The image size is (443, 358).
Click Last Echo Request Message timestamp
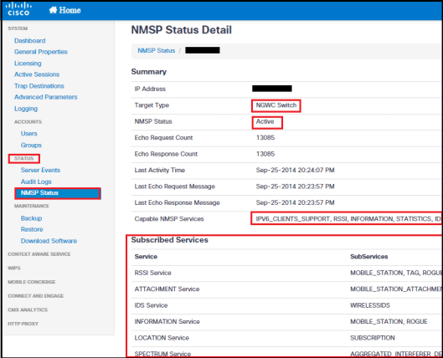[295, 187]
